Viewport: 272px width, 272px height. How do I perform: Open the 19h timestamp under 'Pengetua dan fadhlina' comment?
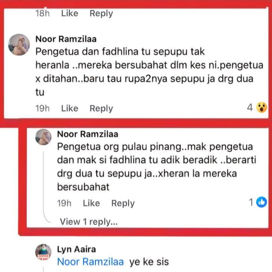point(43,108)
